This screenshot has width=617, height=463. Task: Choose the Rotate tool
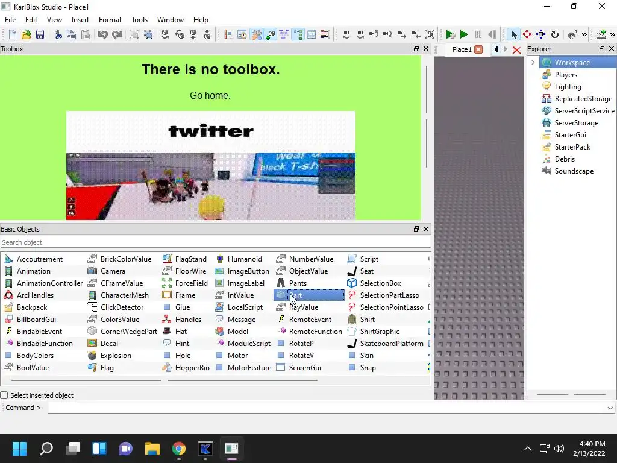point(555,34)
